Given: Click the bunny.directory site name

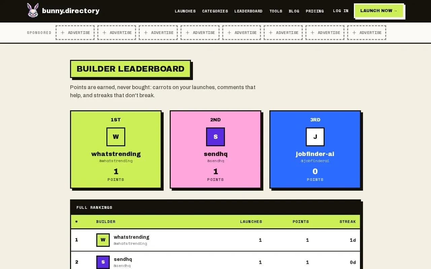Looking at the screenshot, I should (x=71, y=11).
